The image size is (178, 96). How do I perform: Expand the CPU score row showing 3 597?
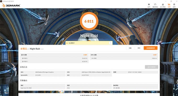(124, 55)
